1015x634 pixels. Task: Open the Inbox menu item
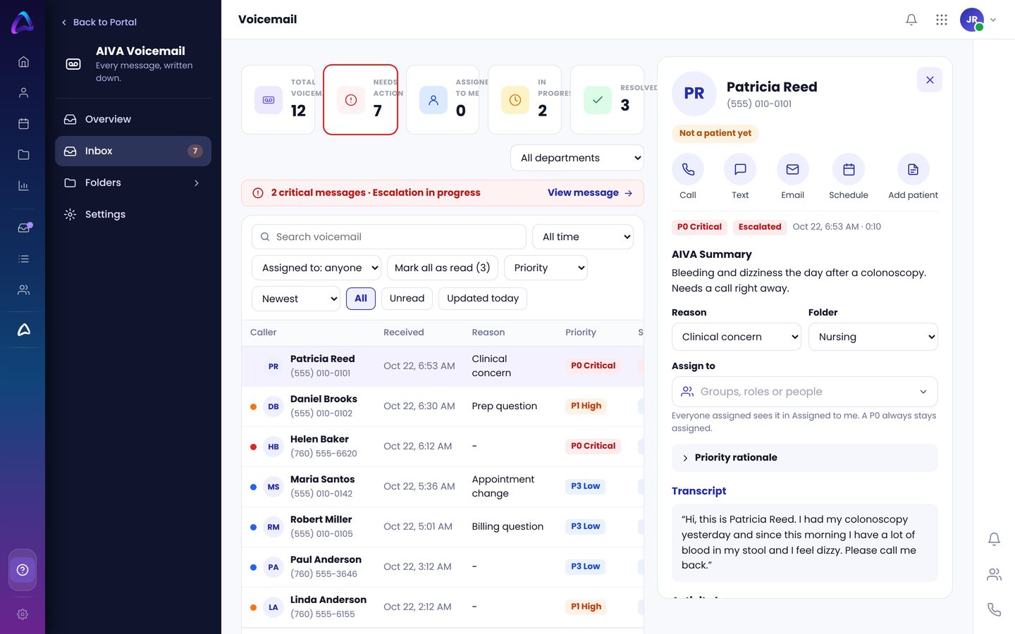tap(133, 151)
